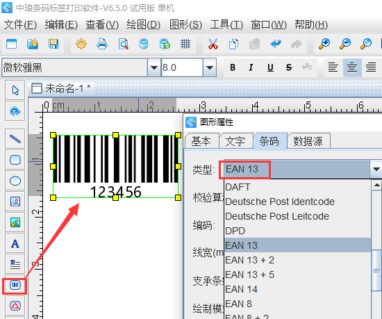Click the scissors cut icon
The height and width of the screenshot is (319, 382).
point(213,44)
